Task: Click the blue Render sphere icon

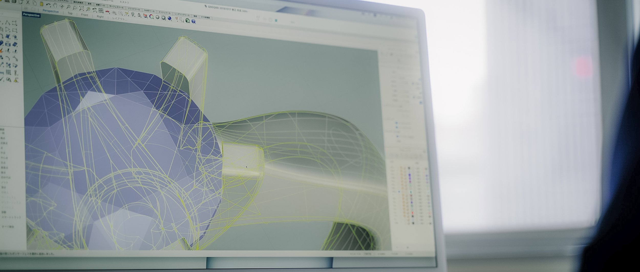Action: click(x=169, y=18)
